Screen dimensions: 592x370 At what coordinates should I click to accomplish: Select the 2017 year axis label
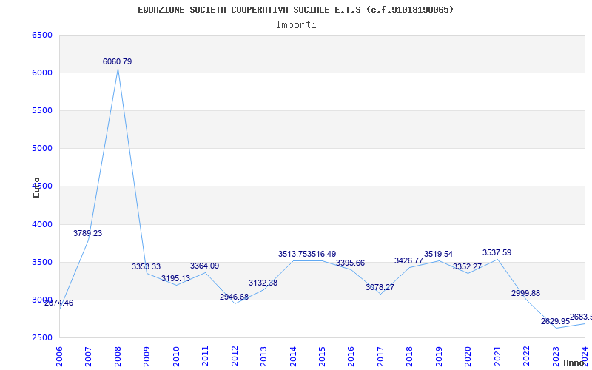tap(380, 355)
